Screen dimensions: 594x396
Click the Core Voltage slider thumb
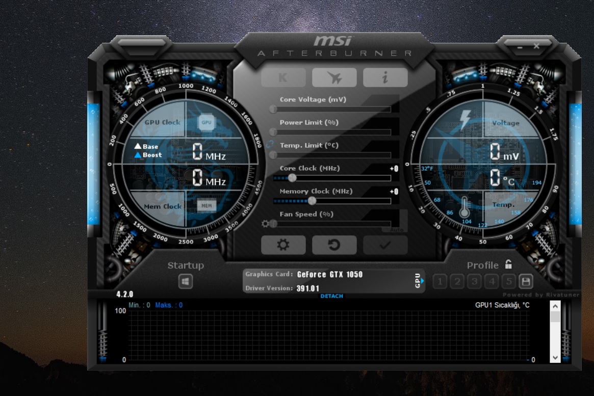273,109
